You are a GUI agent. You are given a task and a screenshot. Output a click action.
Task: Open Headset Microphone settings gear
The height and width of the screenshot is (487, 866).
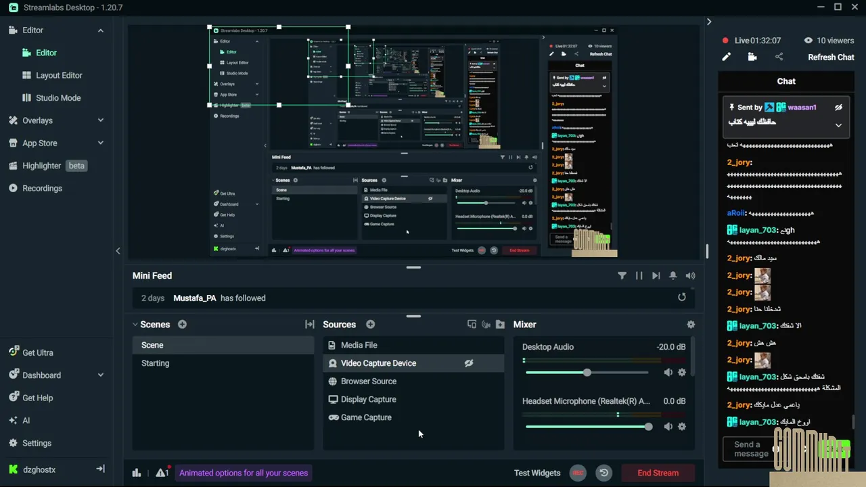coord(682,427)
